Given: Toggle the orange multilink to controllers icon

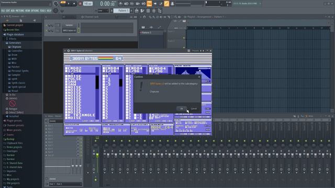Looking at the screenshot, I should 166,4.
